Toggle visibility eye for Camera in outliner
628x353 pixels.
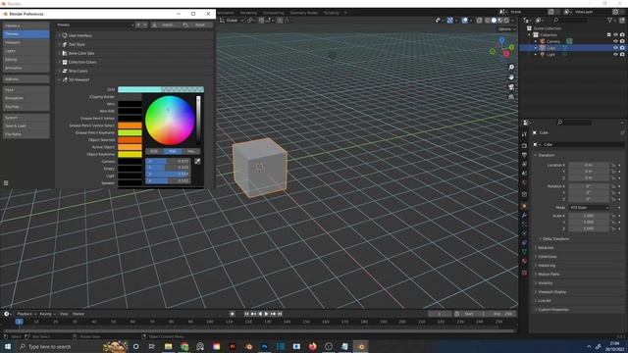tap(615, 41)
